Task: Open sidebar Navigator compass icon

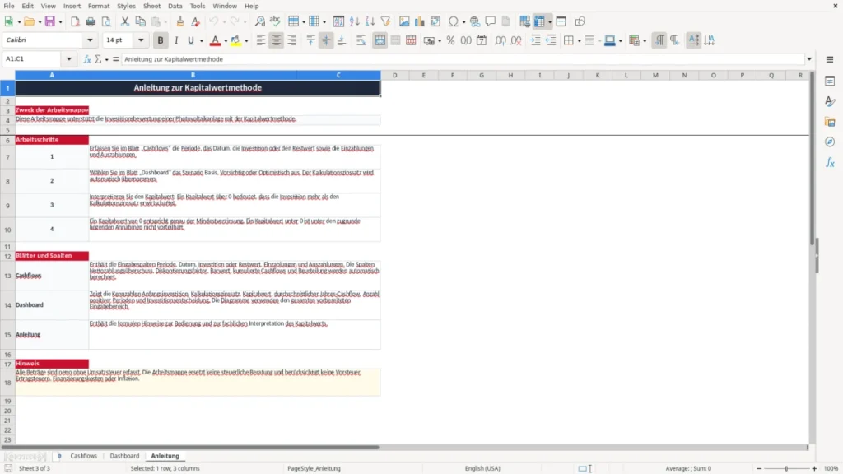Action: (x=830, y=142)
